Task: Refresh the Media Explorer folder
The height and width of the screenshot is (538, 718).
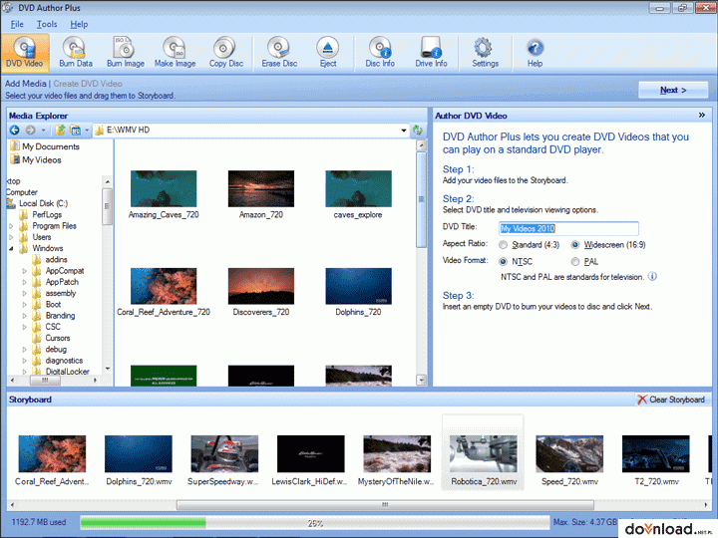Action: tap(418, 131)
